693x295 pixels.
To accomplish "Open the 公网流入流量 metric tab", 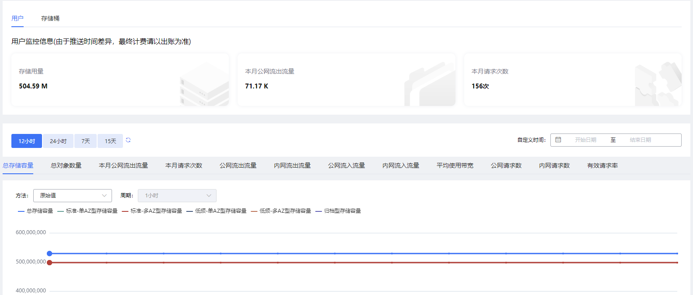I will tap(346, 165).
